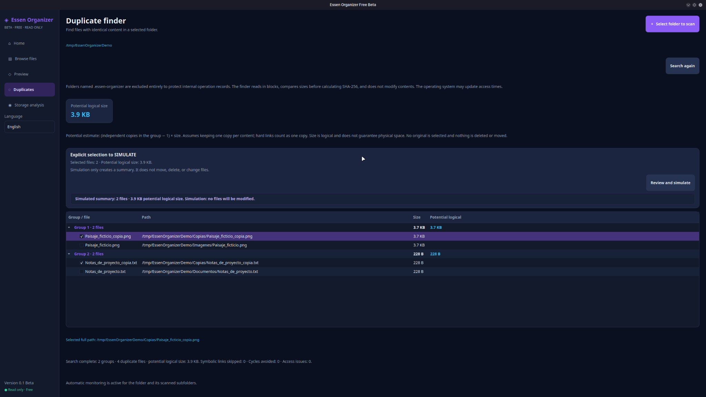Collapse Group 1 with the triangle arrow
This screenshot has width=706, height=397.
[69, 227]
